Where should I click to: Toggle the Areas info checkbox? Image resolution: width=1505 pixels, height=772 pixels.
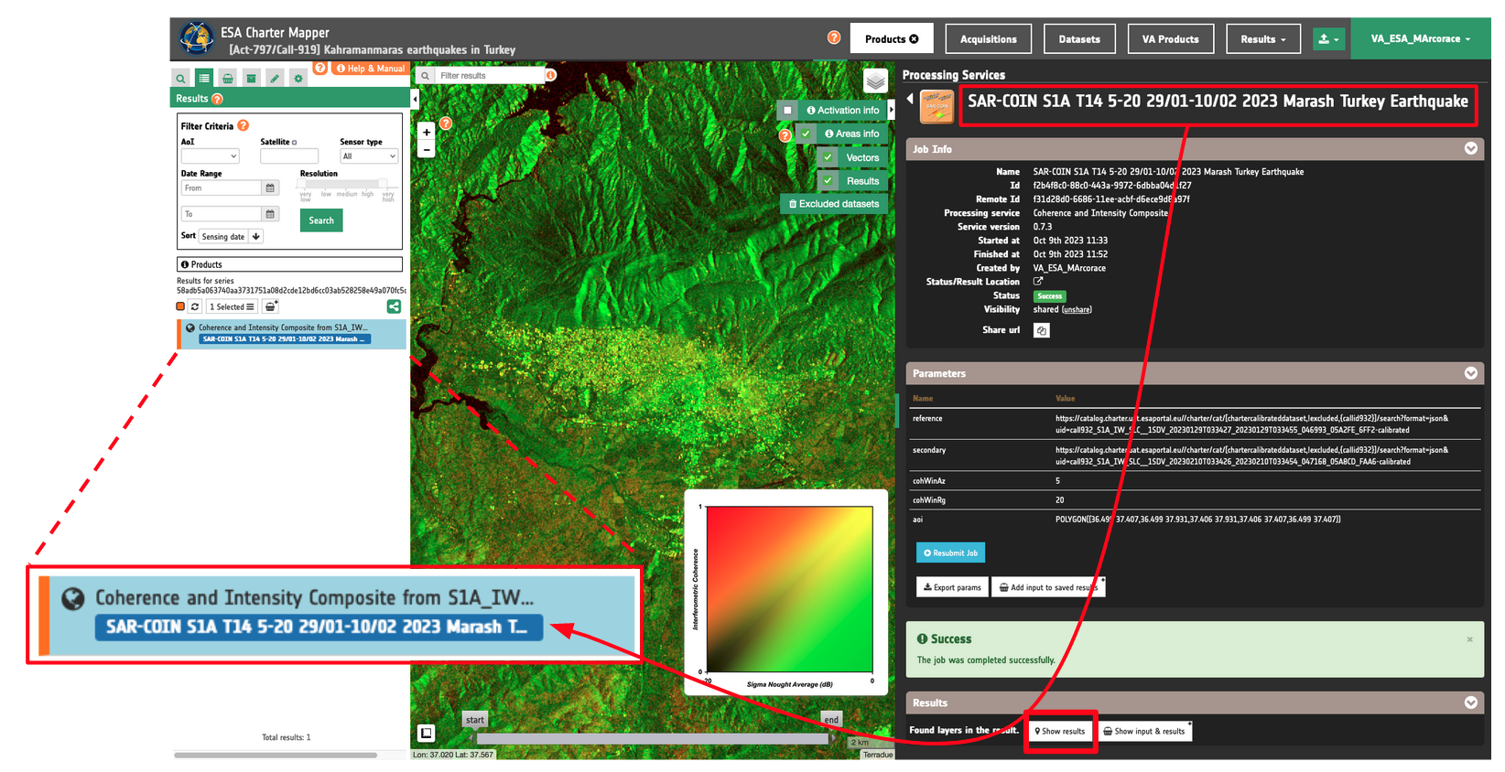click(806, 134)
